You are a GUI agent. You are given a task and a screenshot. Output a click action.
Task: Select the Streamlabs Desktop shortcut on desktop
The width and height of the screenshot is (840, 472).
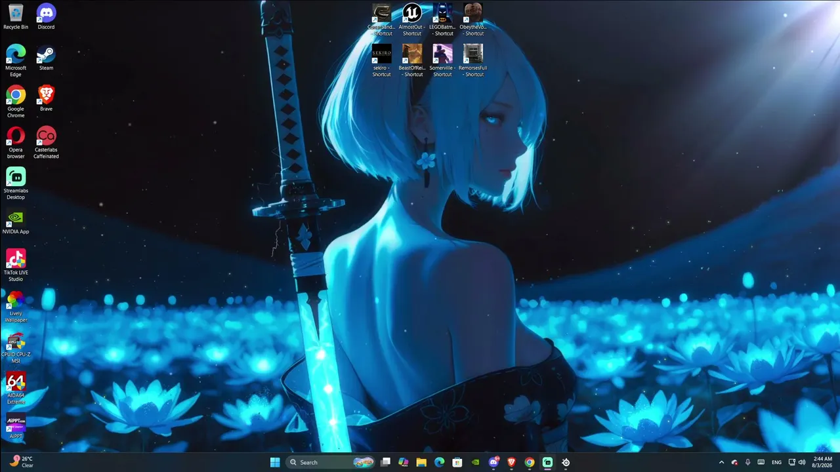16,184
